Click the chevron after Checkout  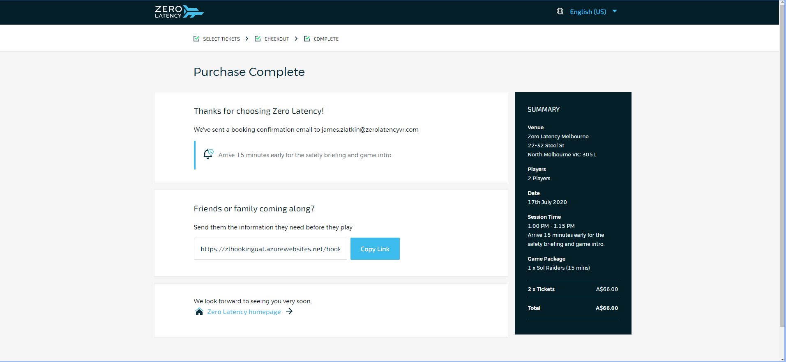pos(296,39)
